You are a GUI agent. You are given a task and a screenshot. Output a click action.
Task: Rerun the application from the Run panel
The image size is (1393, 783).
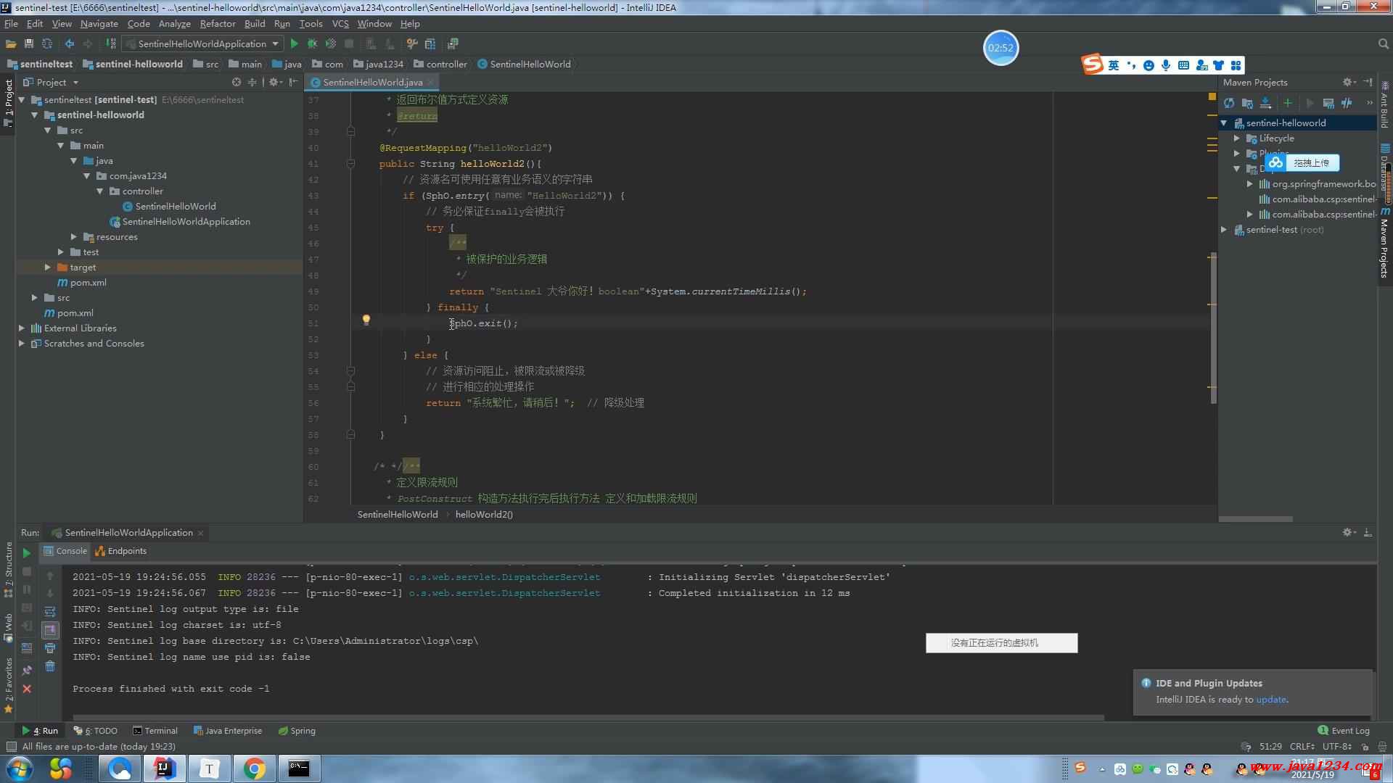(x=27, y=553)
